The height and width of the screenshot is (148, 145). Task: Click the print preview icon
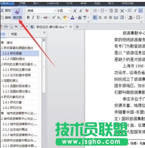[x=11, y=27]
